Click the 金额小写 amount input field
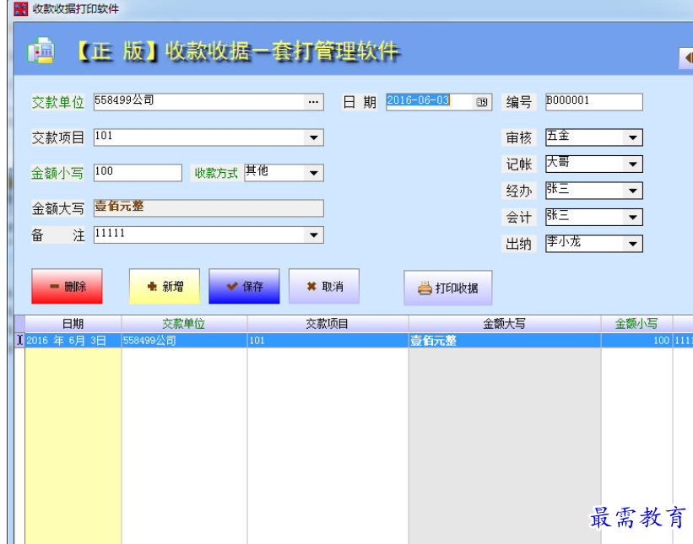This screenshot has height=544, width=693. coord(138,173)
